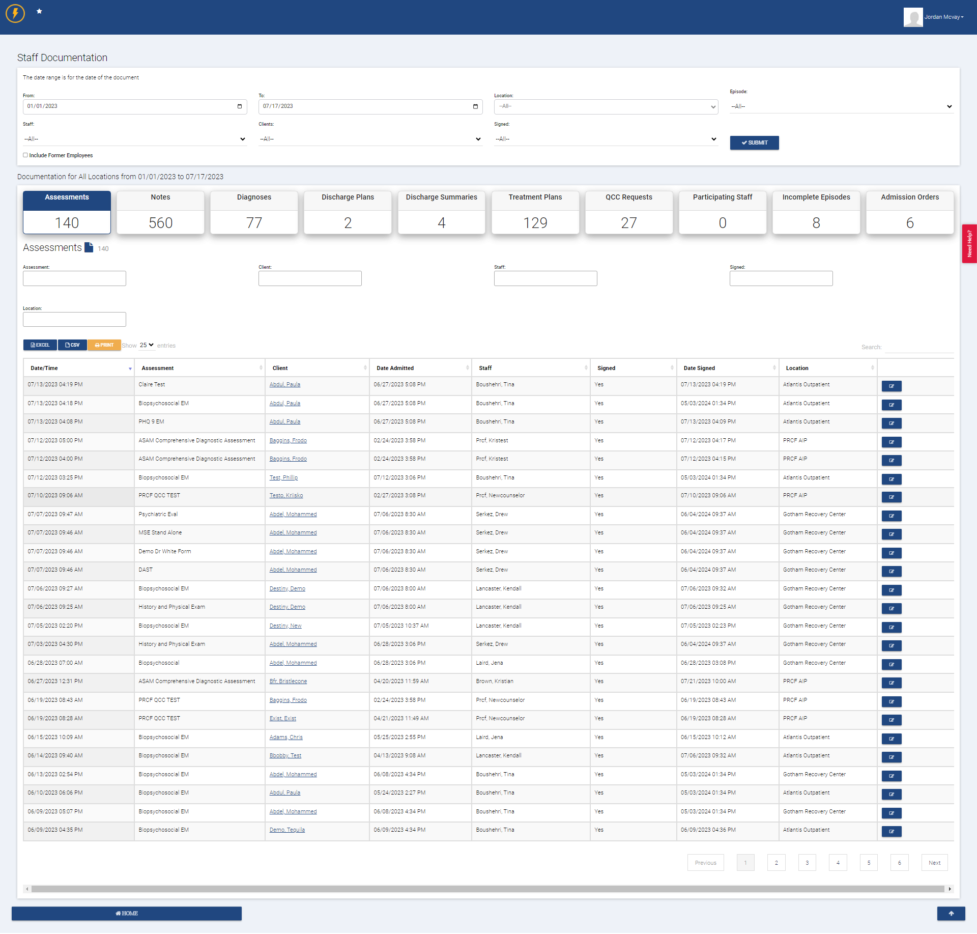The width and height of the screenshot is (977, 934).
Task: Click the Assessment filter input field
Action: pos(74,278)
